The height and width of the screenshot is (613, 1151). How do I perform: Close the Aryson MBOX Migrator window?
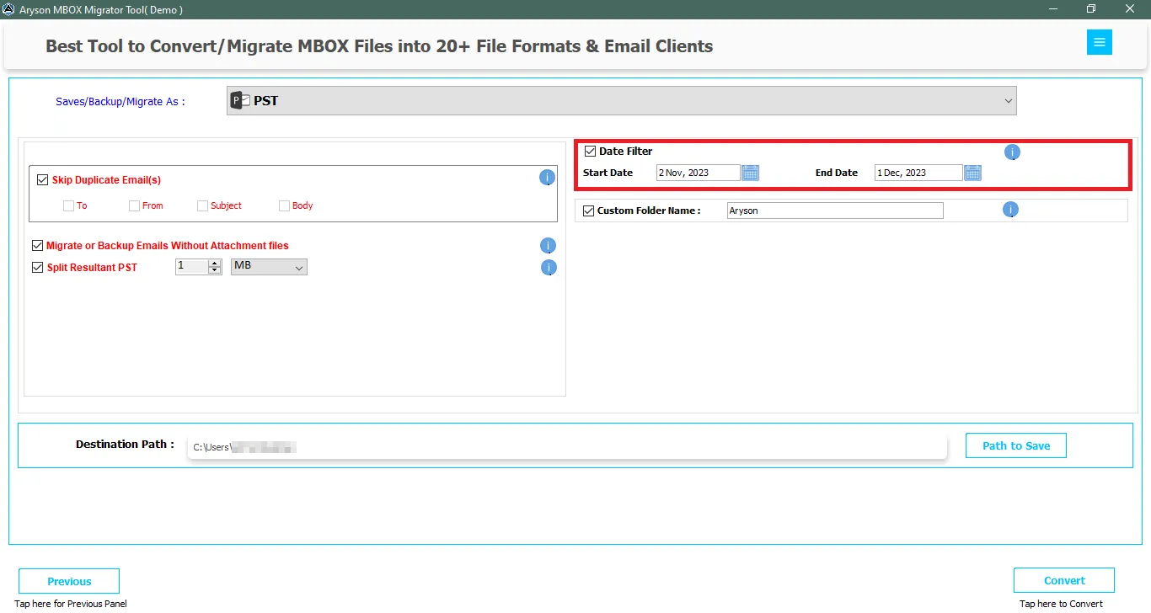click(1130, 9)
